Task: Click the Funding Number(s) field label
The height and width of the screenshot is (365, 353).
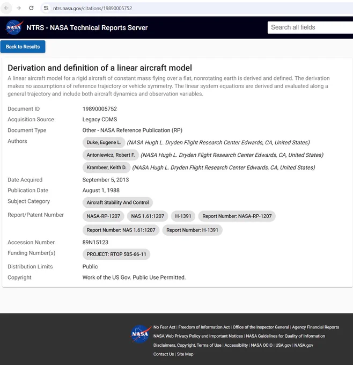Action: point(32,253)
